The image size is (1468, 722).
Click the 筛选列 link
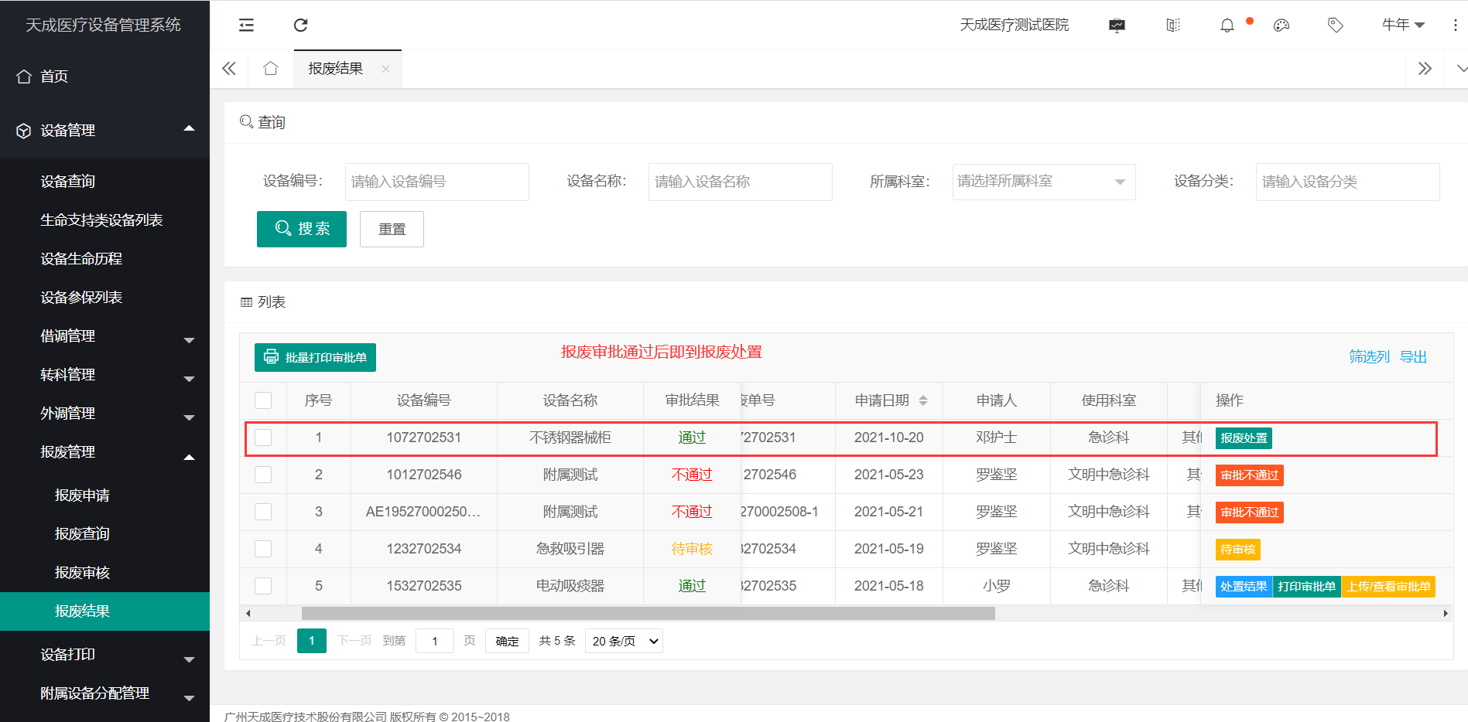tap(1369, 356)
